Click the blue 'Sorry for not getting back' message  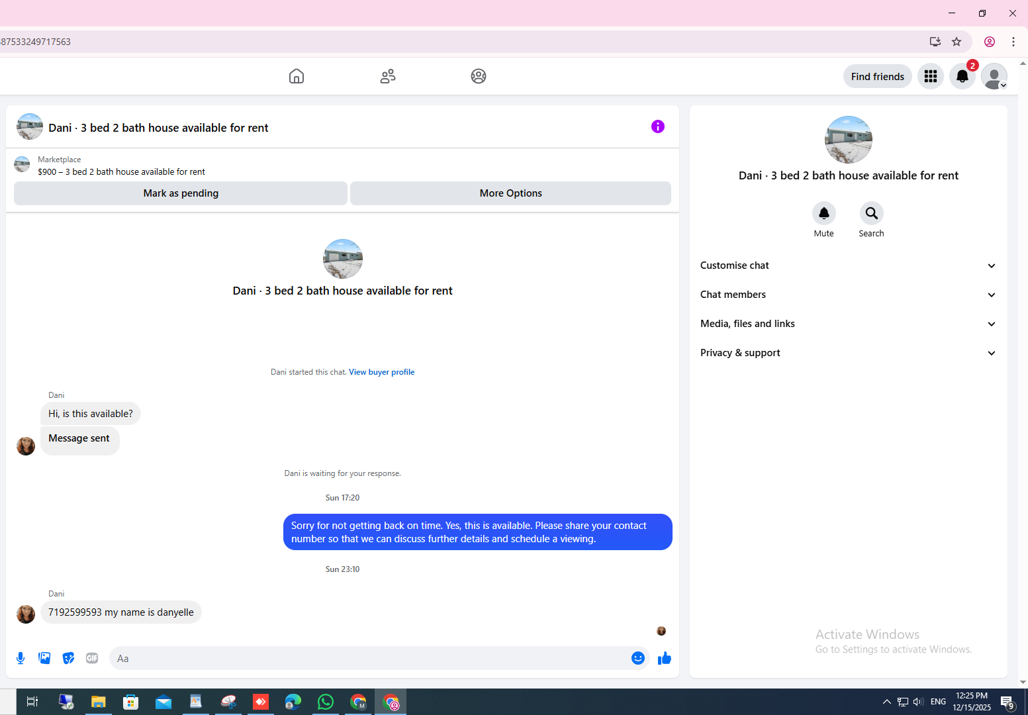478,532
